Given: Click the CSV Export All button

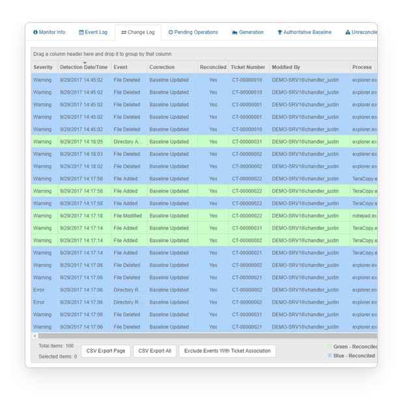Looking at the screenshot, I should click(x=154, y=351).
